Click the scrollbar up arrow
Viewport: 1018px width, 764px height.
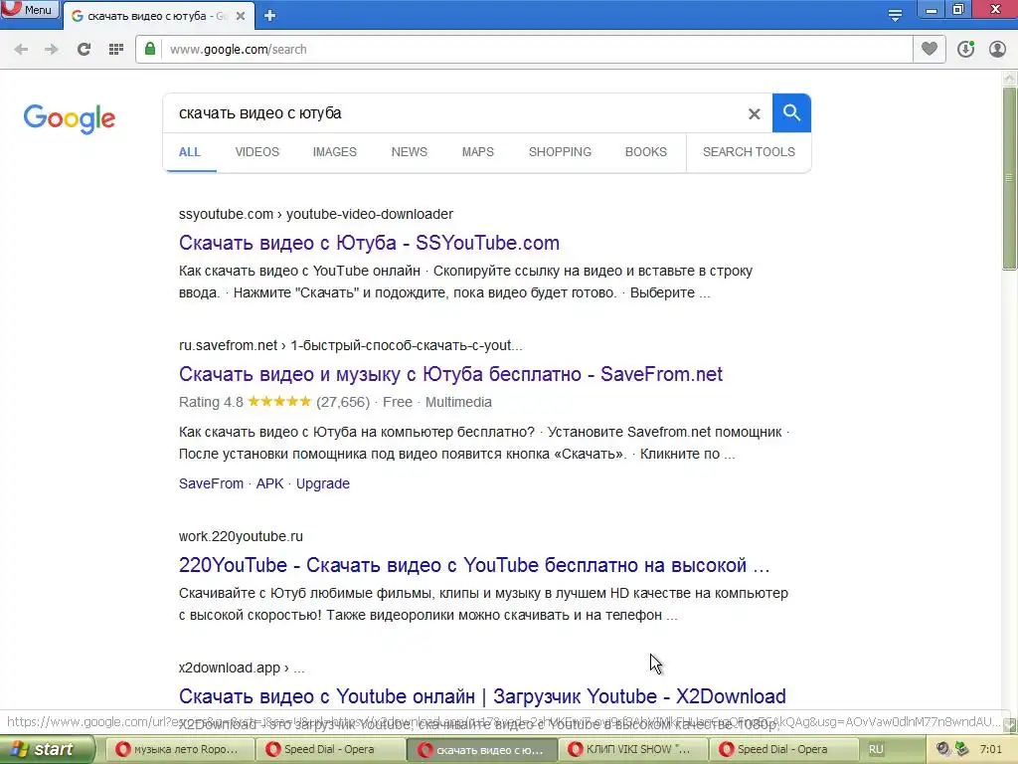(1009, 78)
